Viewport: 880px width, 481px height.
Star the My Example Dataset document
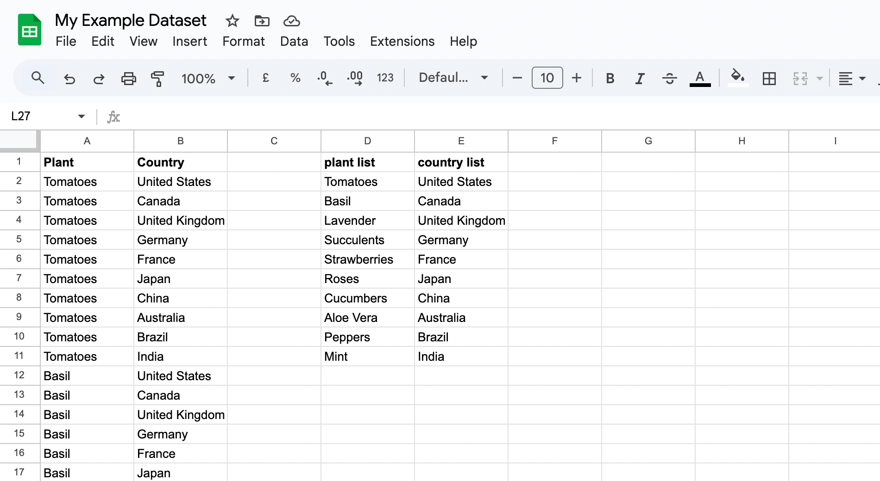point(232,21)
